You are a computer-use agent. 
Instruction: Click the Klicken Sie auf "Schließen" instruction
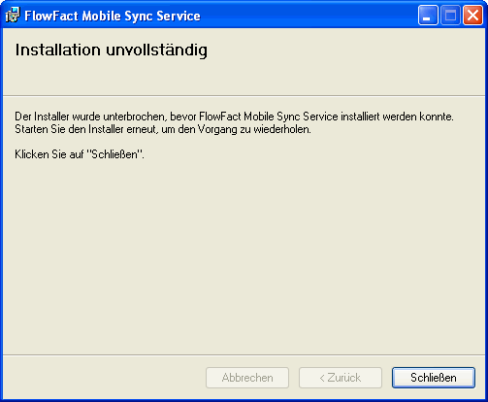(80, 154)
